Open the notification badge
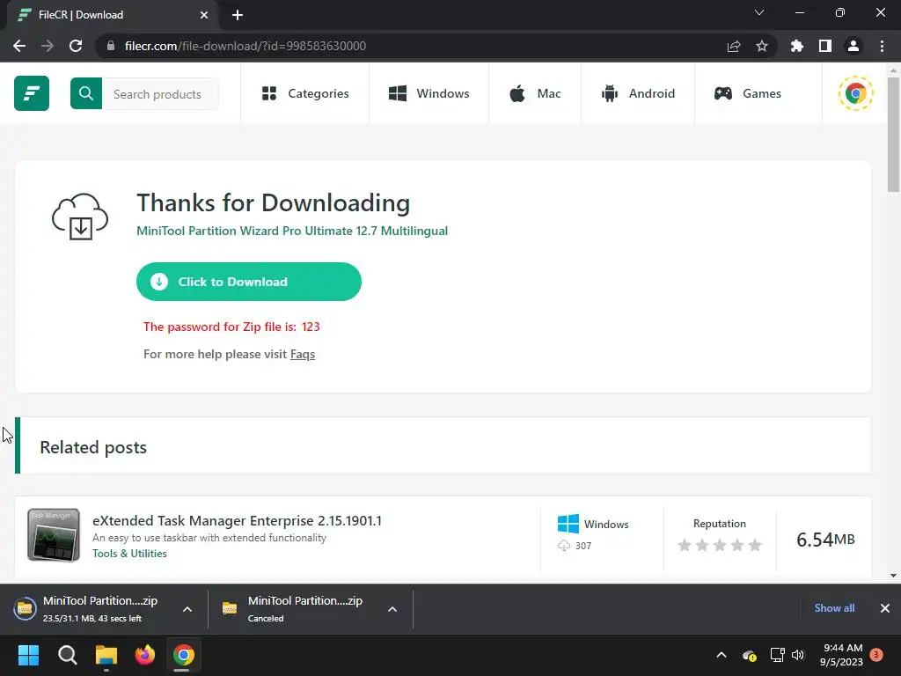This screenshot has height=676, width=901. click(876, 655)
